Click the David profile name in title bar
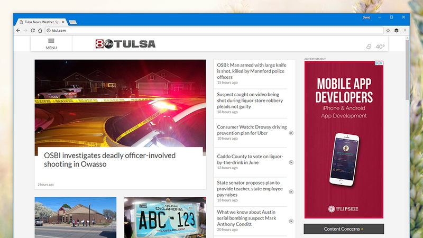Viewport: 423px width, 238px height. (x=366, y=17)
